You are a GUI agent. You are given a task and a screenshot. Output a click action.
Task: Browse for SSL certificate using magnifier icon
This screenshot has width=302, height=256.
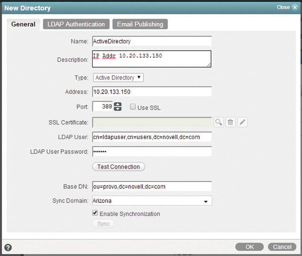(218, 122)
